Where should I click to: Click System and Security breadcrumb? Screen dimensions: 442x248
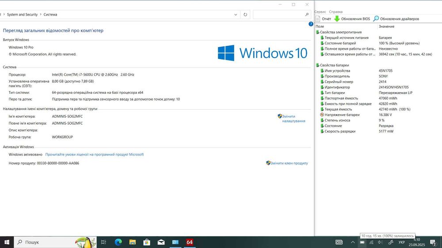(x=22, y=15)
